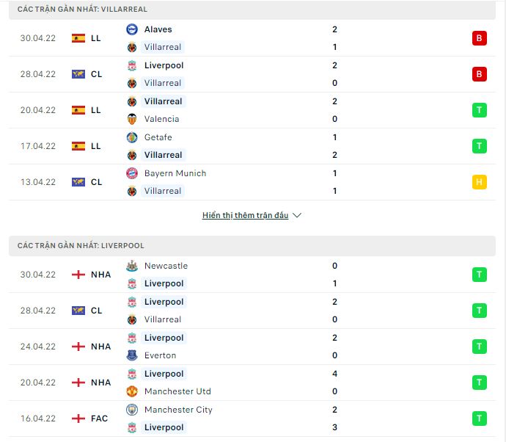Click the Manchester City club crest
This screenshot has height=442, width=506.
(x=132, y=410)
